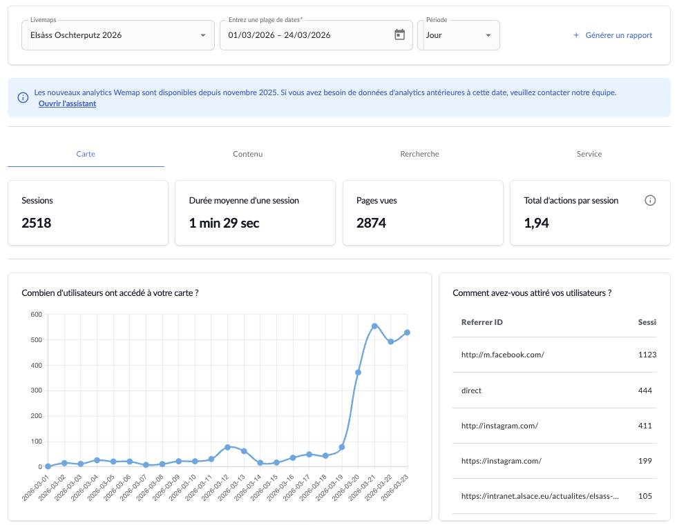Open the Ouvrir l'assistant link
The image size is (677, 525).
click(x=67, y=103)
